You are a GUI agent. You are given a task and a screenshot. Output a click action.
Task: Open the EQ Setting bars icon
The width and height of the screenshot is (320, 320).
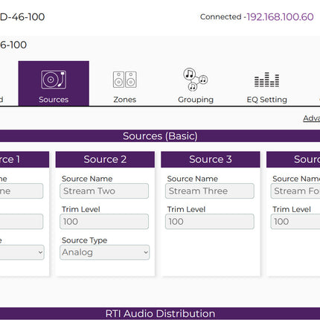click(266, 80)
